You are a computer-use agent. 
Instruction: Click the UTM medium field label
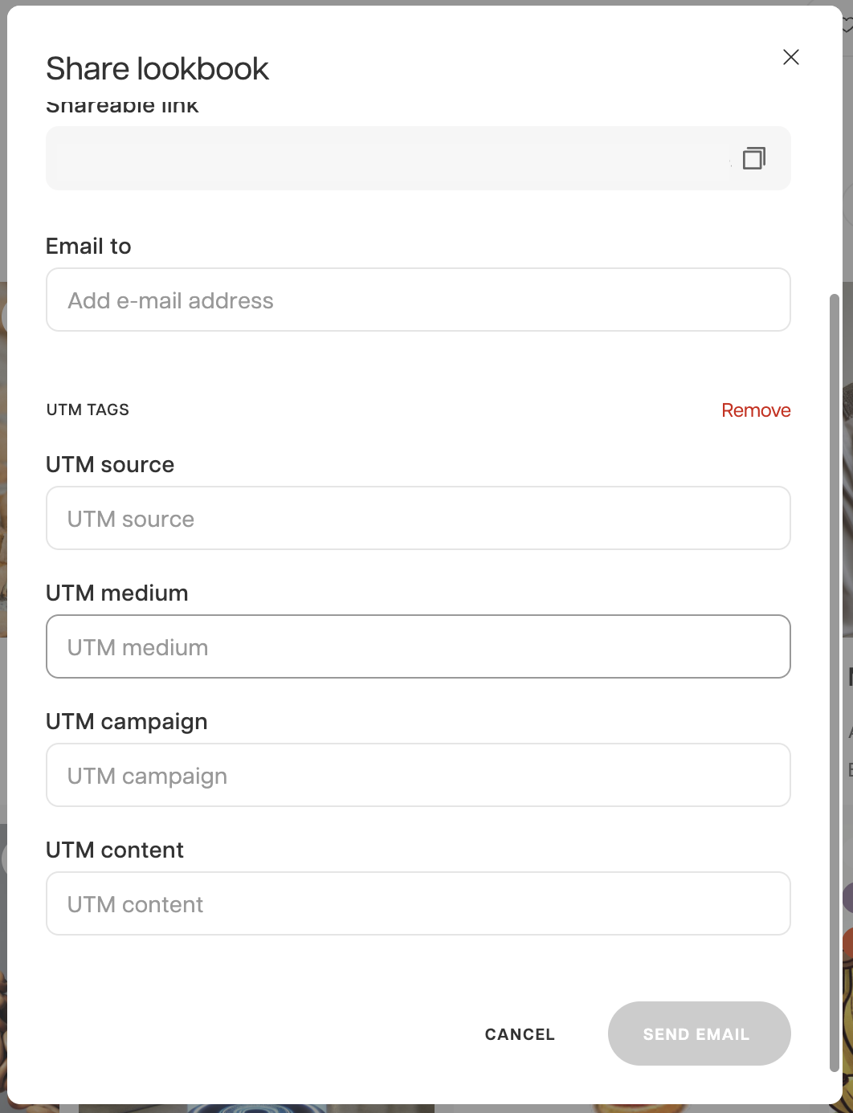tap(117, 593)
